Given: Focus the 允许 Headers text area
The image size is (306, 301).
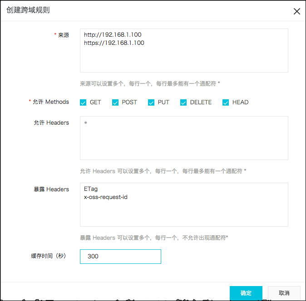Looking at the screenshot, I should click(184, 138).
